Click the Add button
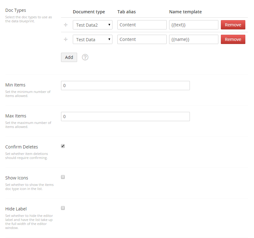This screenshot has width=254, height=238. (x=69, y=57)
